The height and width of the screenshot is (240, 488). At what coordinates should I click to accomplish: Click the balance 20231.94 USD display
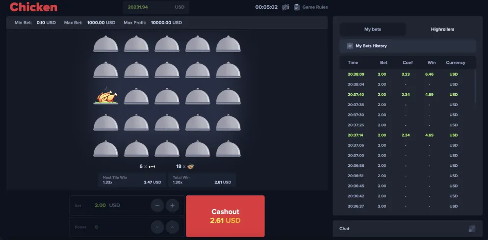(x=156, y=7)
